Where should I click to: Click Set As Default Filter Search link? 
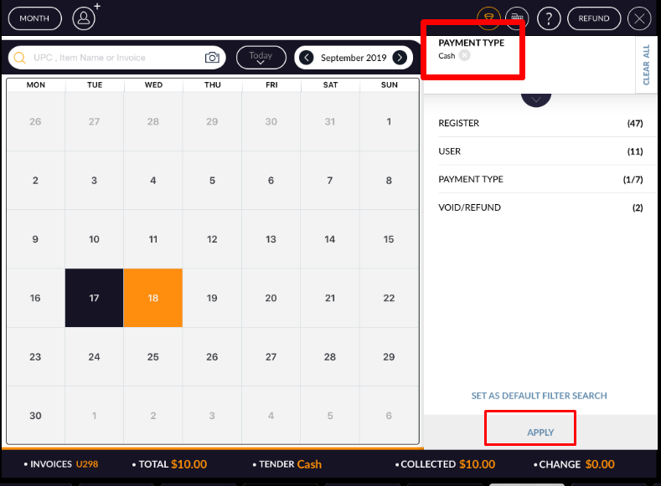[x=539, y=396]
